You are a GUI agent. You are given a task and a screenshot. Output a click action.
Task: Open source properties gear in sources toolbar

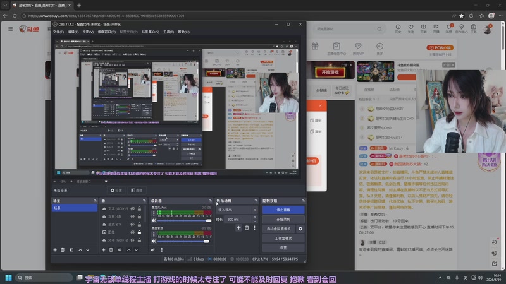pos(120,250)
